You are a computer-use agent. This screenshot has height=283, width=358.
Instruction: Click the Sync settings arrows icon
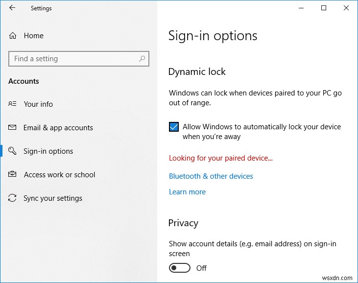(x=12, y=198)
